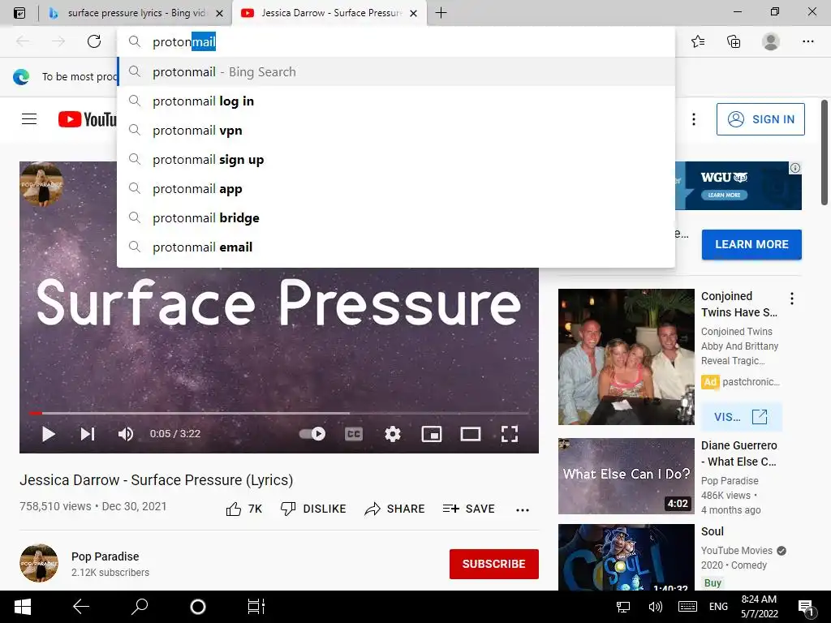Skip to next video
This screenshot has width=831, height=623.
click(88, 434)
